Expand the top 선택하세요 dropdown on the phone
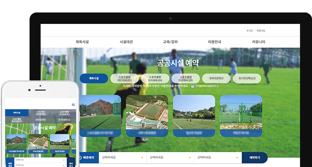Viewport: 312px width, 167px height. 40,160
